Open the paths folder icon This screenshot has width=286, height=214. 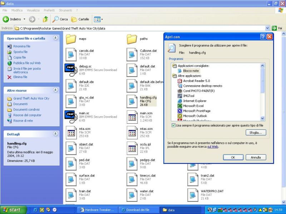point(132,39)
